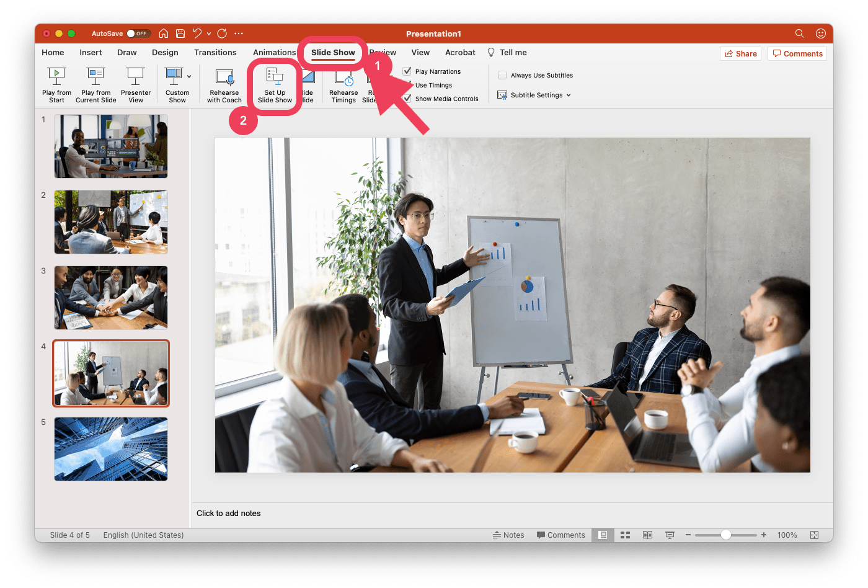
Task: Uncheck Show Media Controls
Action: (407, 98)
